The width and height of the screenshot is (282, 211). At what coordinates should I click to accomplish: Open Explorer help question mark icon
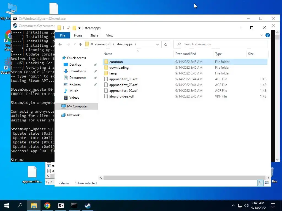(268, 35)
